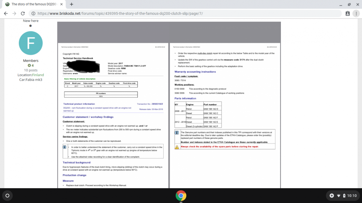Screen dimensions: 362x203
Task: Click the 'Warranty accounting instructions' heading
Action: click(195, 72)
